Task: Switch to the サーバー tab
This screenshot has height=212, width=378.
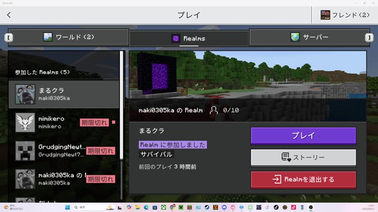Action: (309, 37)
